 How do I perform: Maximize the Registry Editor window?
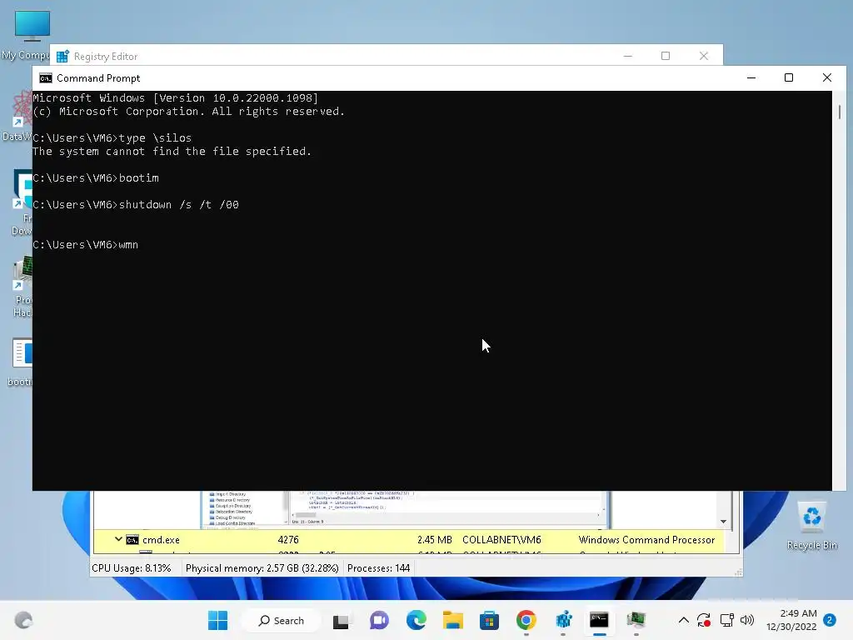[666, 56]
